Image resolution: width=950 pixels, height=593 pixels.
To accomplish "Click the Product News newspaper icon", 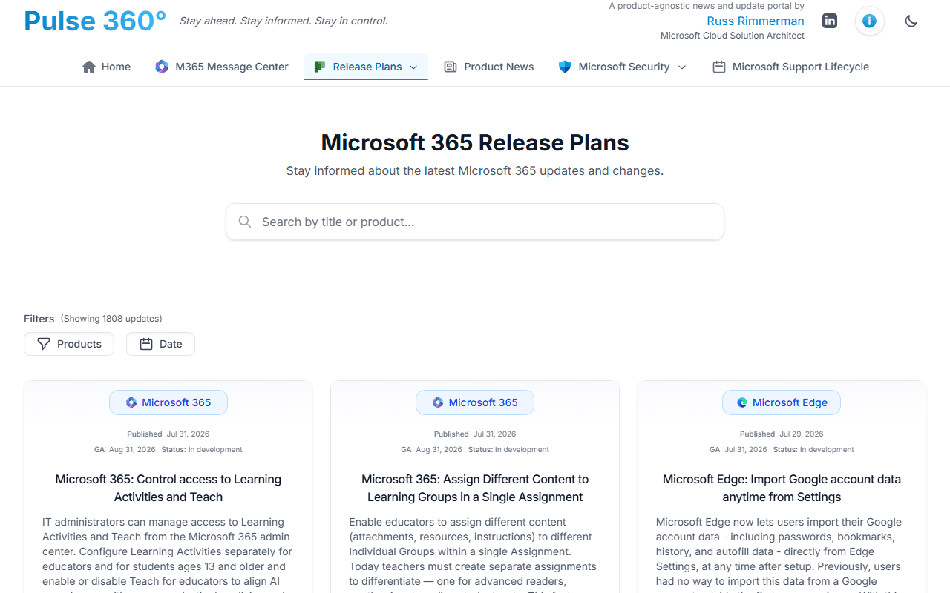I will [451, 67].
